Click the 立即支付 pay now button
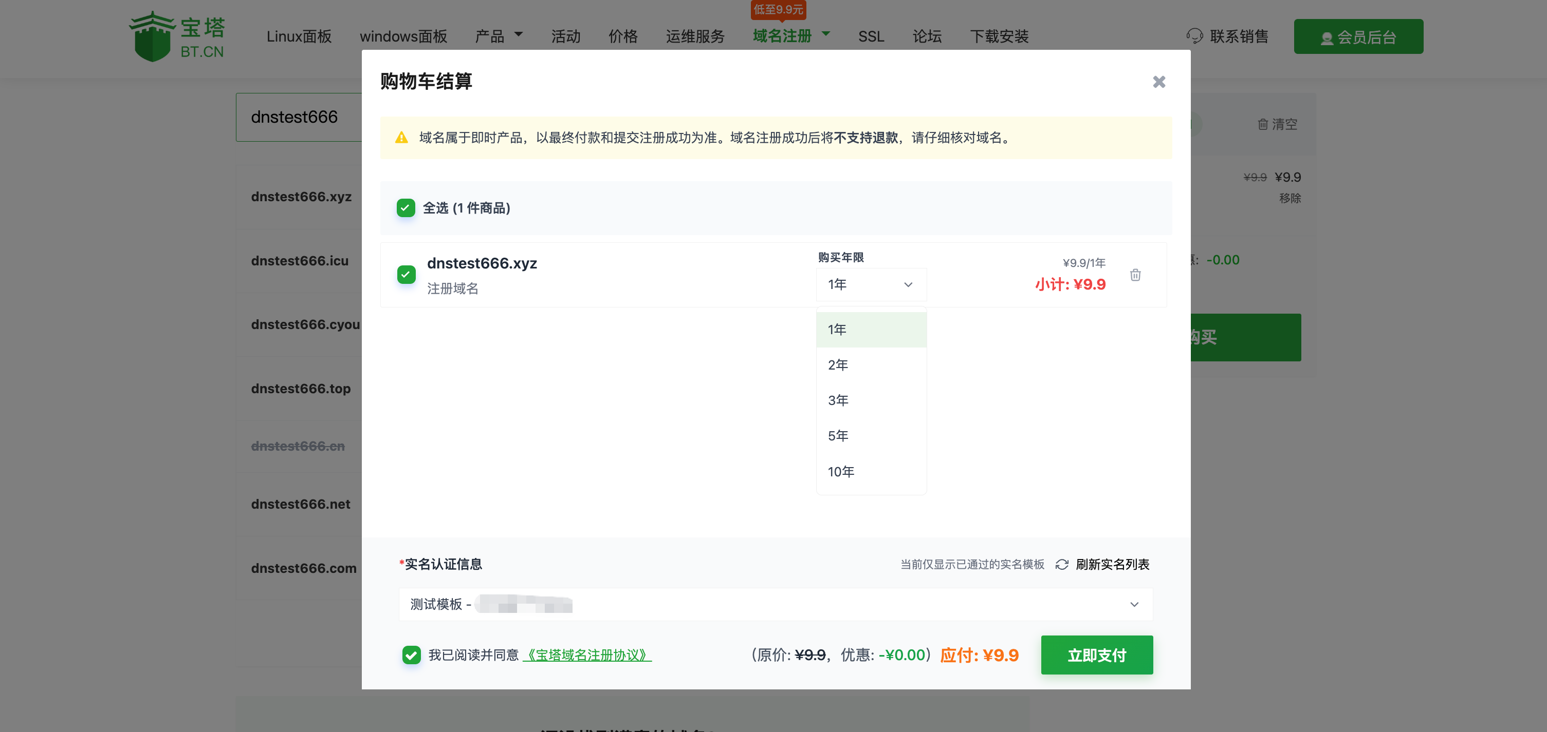Viewport: 1547px width, 732px height. tap(1097, 654)
